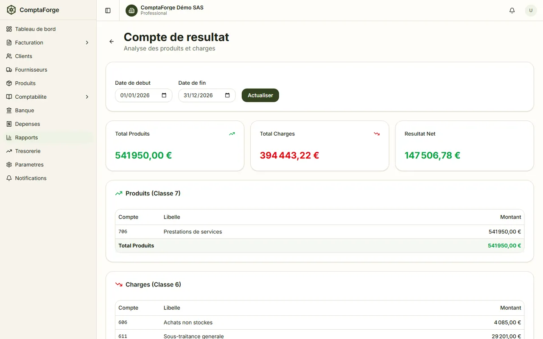This screenshot has width=543, height=339.
Task: Click the Facturation document icon
Action: click(9, 43)
